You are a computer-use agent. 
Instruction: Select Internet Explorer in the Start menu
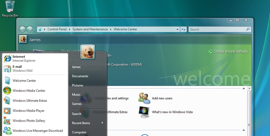coord(35,59)
